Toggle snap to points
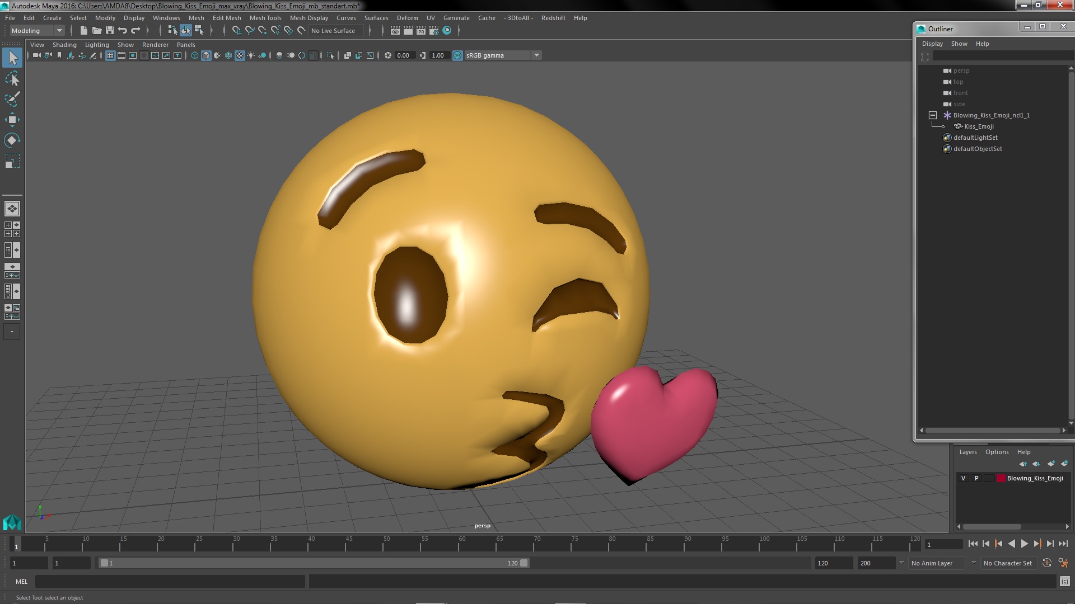This screenshot has height=604, width=1075. click(263, 31)
